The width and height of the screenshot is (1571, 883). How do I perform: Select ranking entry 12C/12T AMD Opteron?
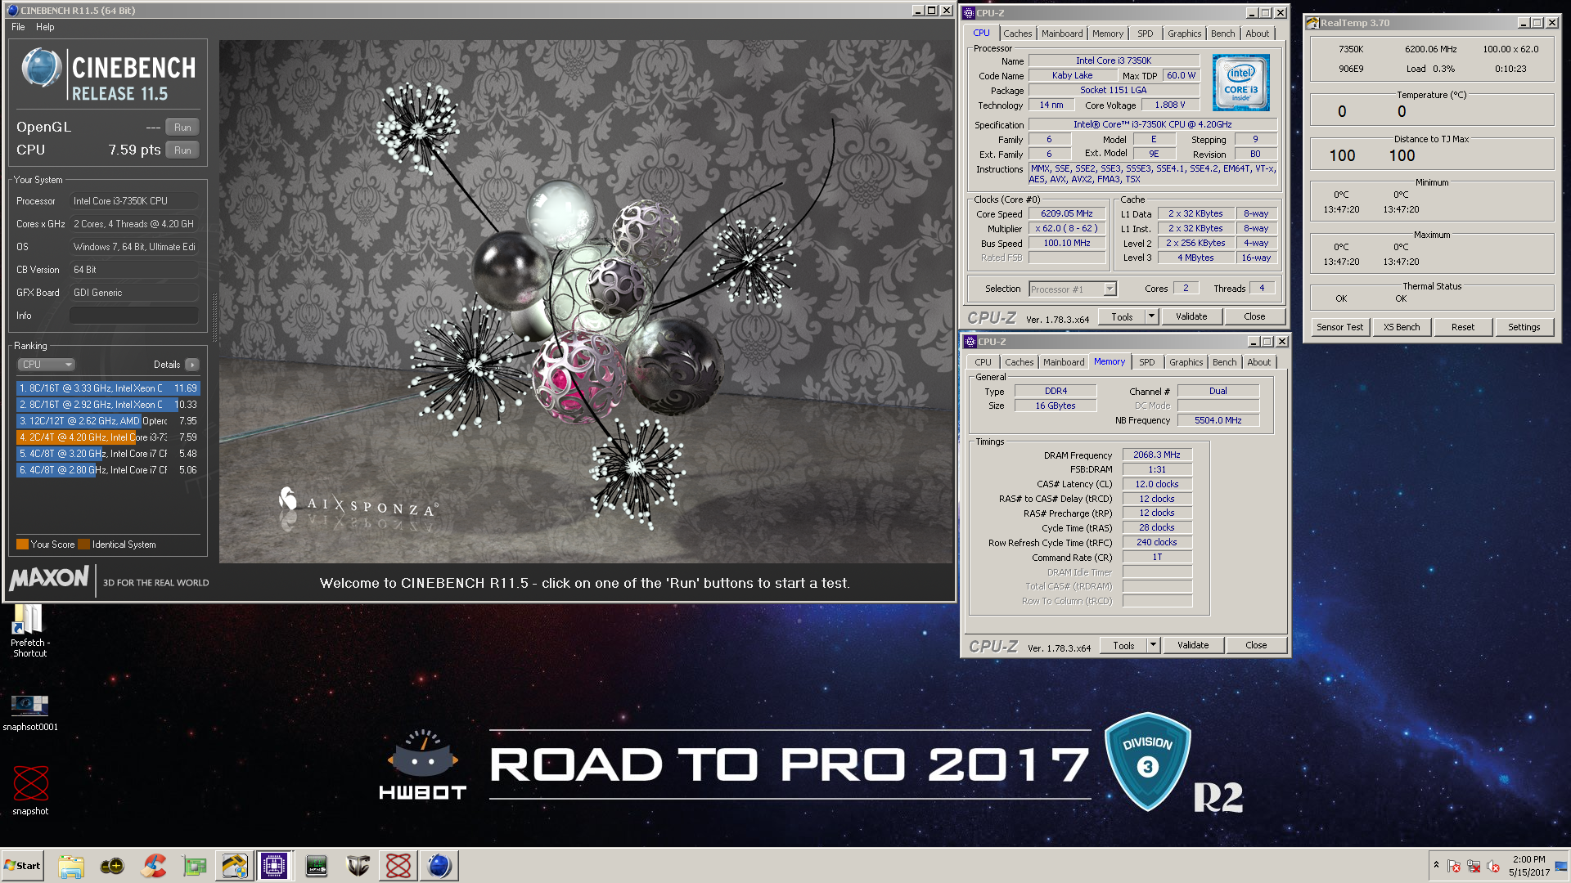pyautogui.click(x=107, y=421)
